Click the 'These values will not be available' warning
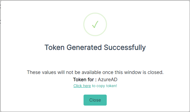The image size is (190, 112). click(95, 72)
